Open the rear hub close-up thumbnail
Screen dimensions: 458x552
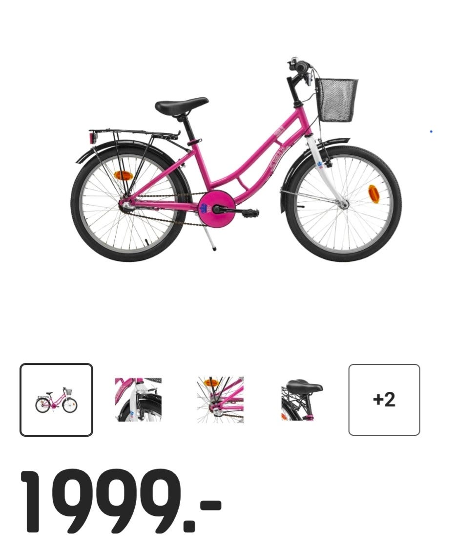coord(220,400)
